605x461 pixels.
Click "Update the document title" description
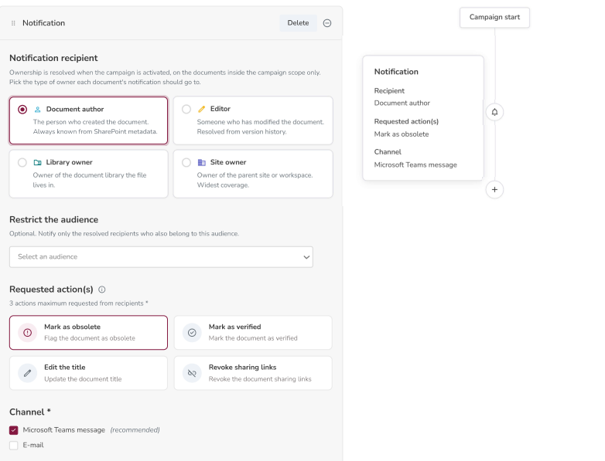pyautogui.click(x=83, y=379)
